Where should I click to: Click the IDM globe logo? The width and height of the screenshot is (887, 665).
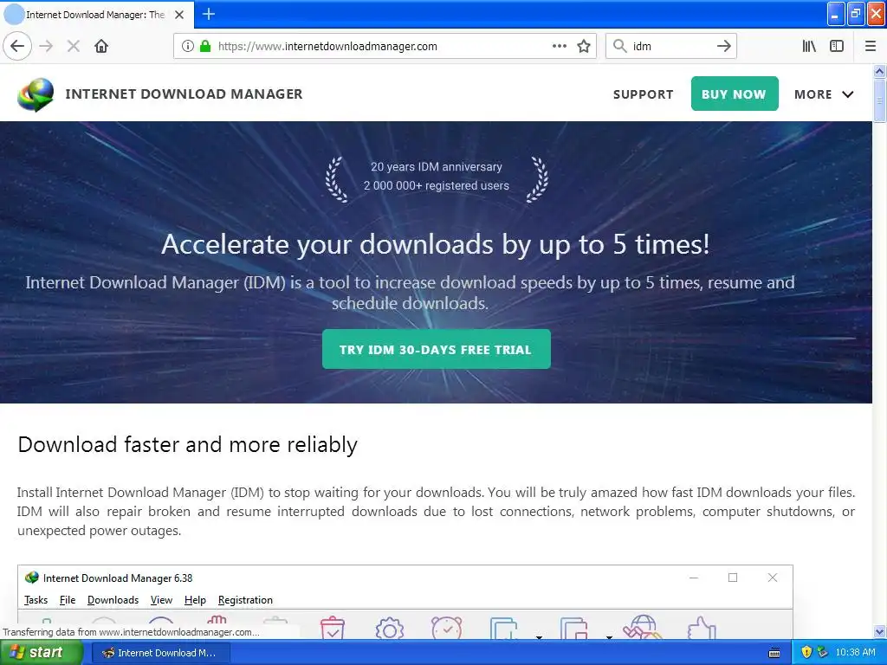click(36, 94)
